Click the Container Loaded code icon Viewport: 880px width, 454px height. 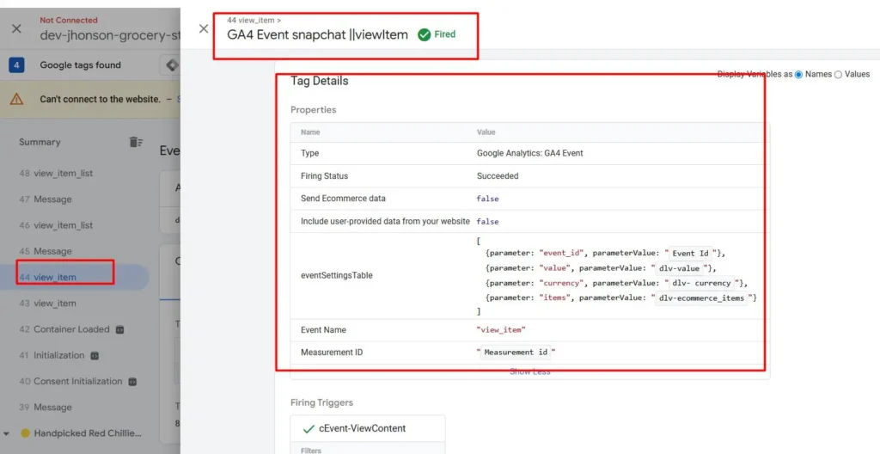[x=119, y=330]
